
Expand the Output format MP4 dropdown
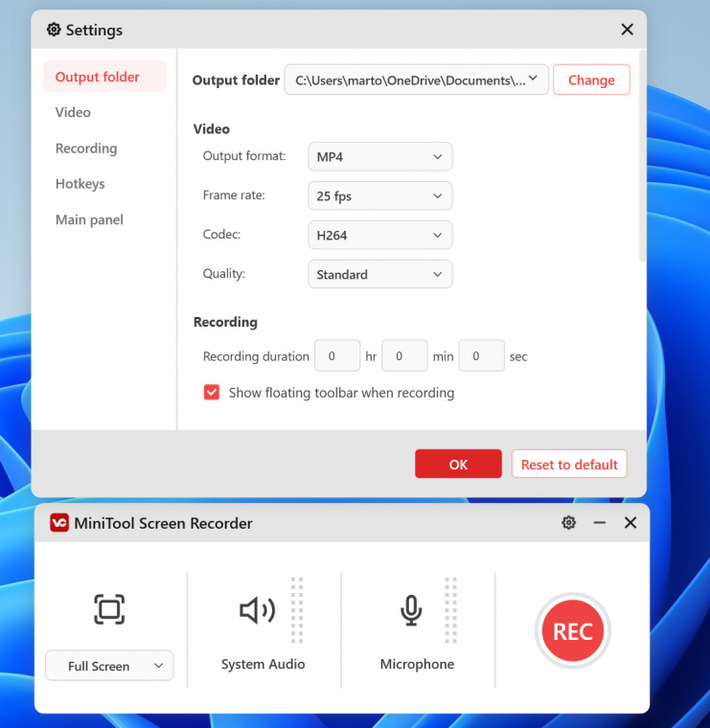379,157
